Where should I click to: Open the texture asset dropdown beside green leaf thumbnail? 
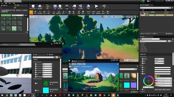54,82
